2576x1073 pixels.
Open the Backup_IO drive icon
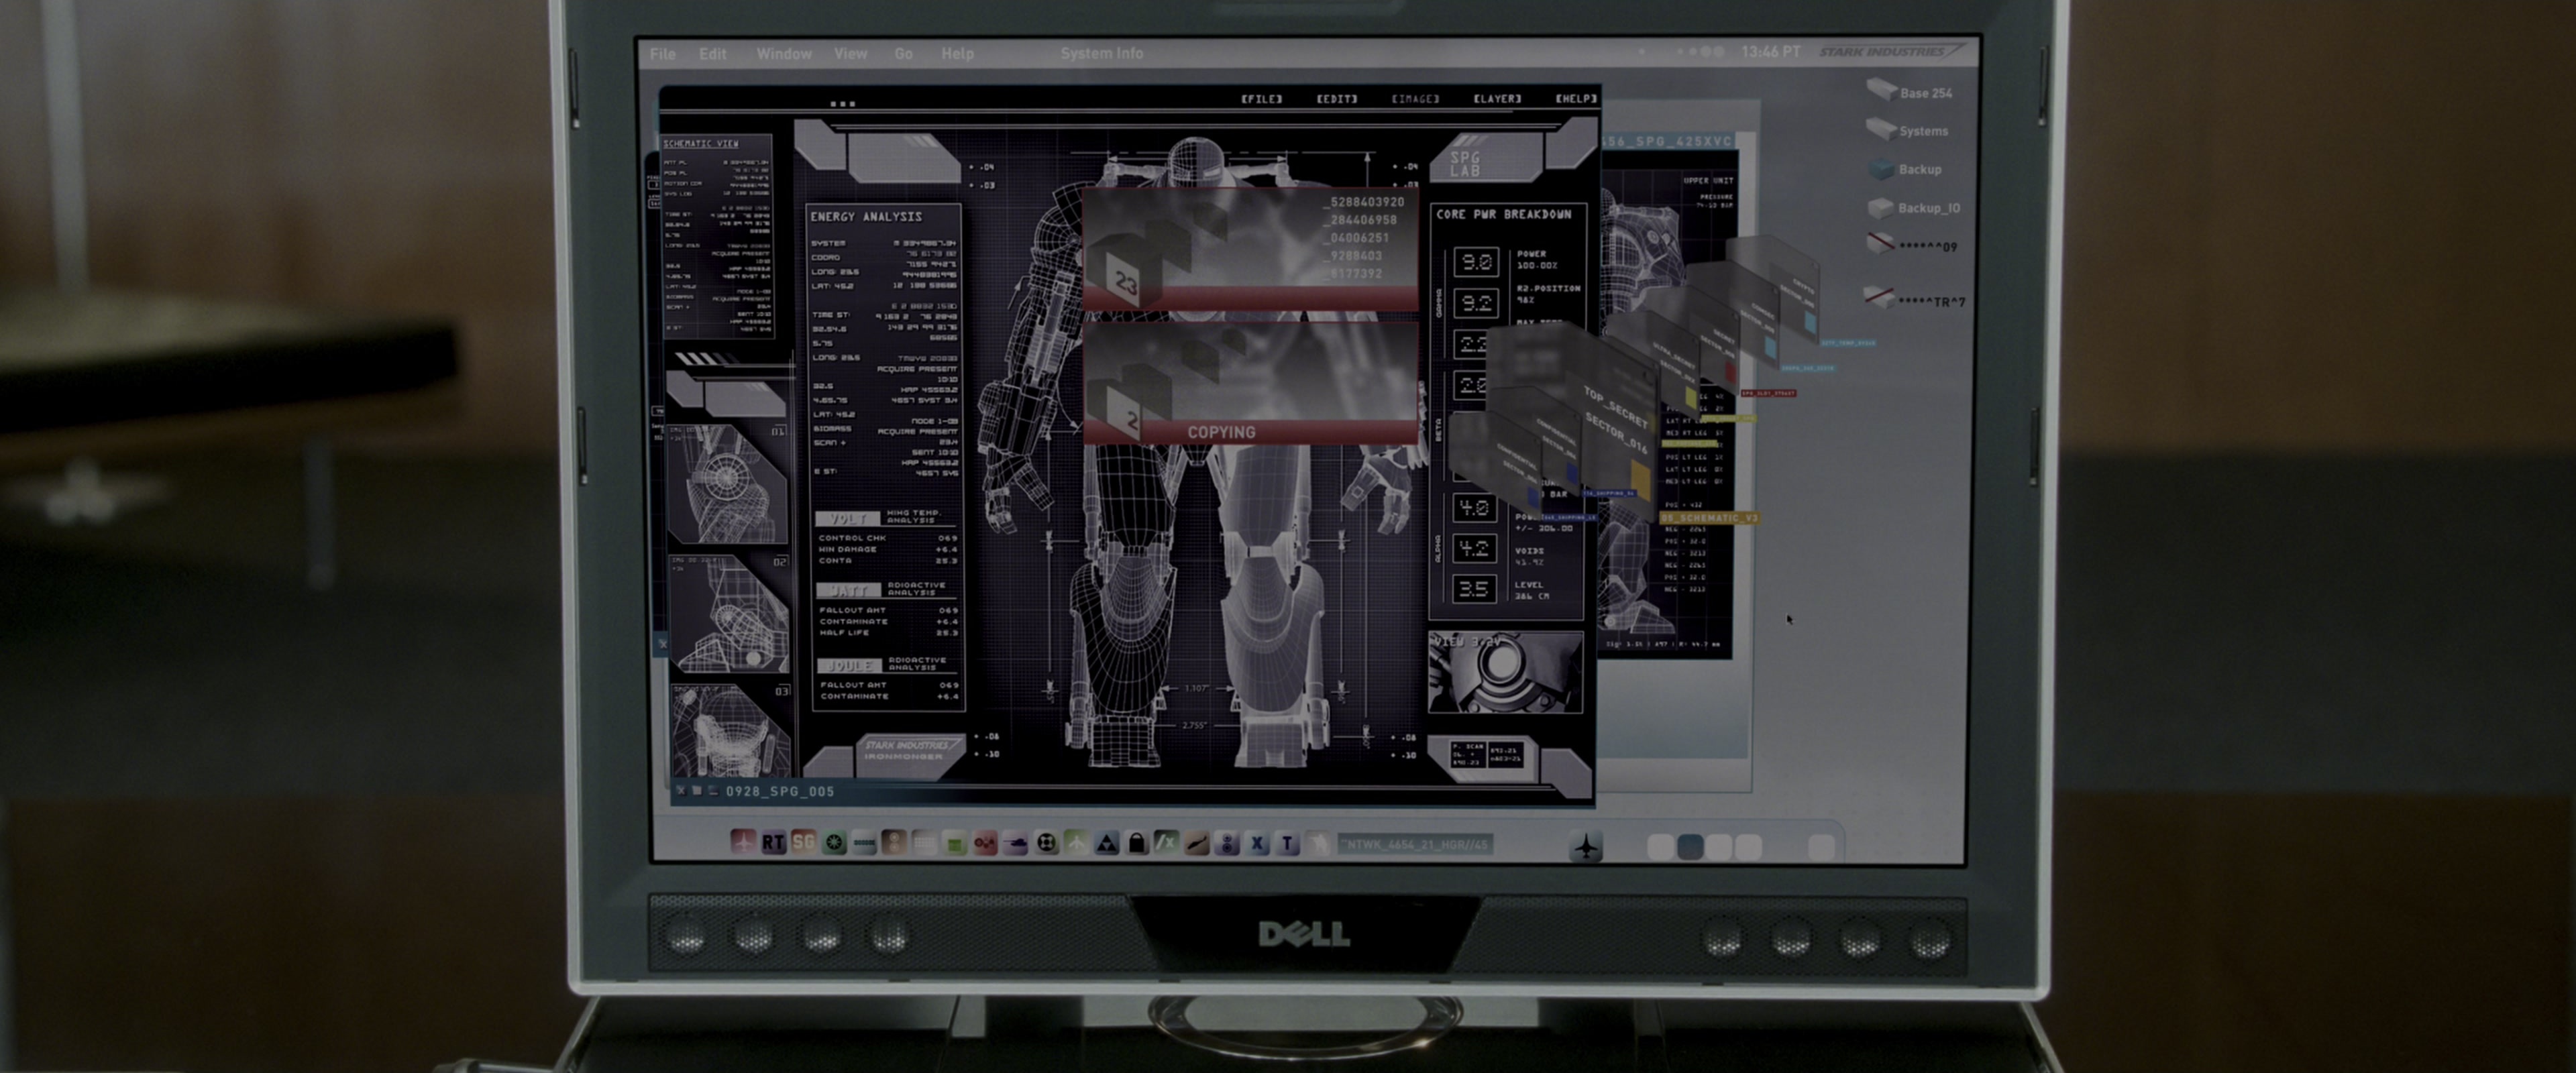click(1881, 207)
